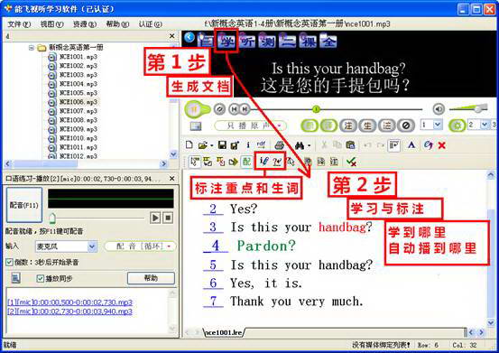499x353 pixels.
Task: Save the document with the floppy icon
Action: coord(222,145)
